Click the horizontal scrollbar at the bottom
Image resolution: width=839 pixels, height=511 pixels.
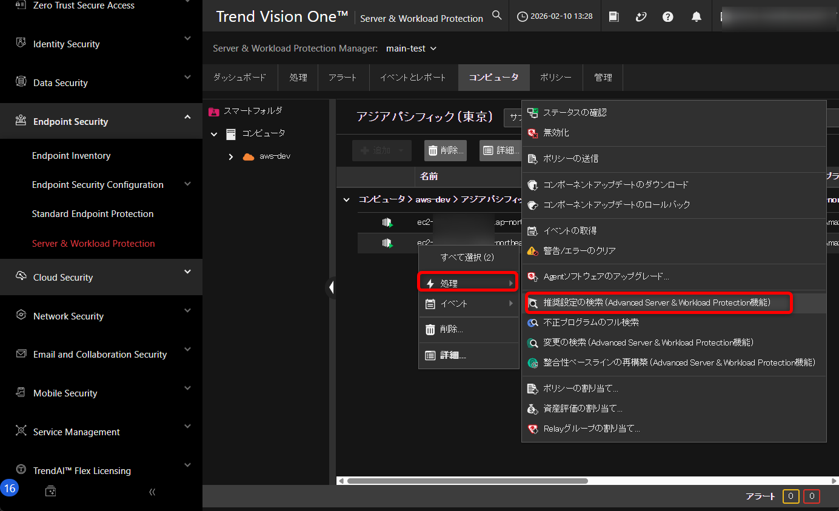[467, 480]
